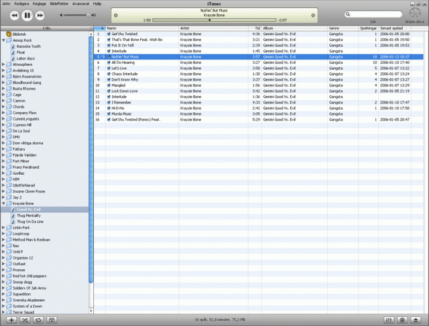Sort tracks by Album column header
Screen dimensions: 429x326
tap(295, 28)
